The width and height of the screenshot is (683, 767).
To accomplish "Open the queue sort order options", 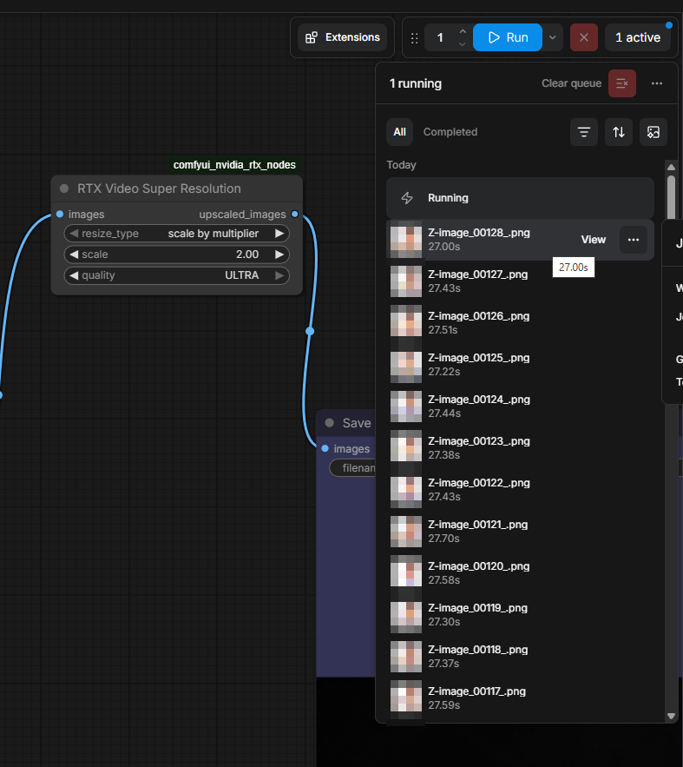I will 619,131.
